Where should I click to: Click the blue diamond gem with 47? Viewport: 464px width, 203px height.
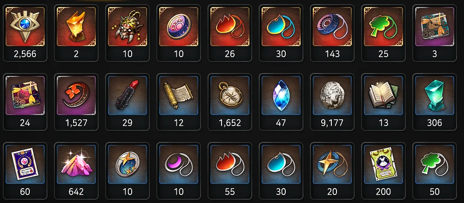(x=281, y=102)
